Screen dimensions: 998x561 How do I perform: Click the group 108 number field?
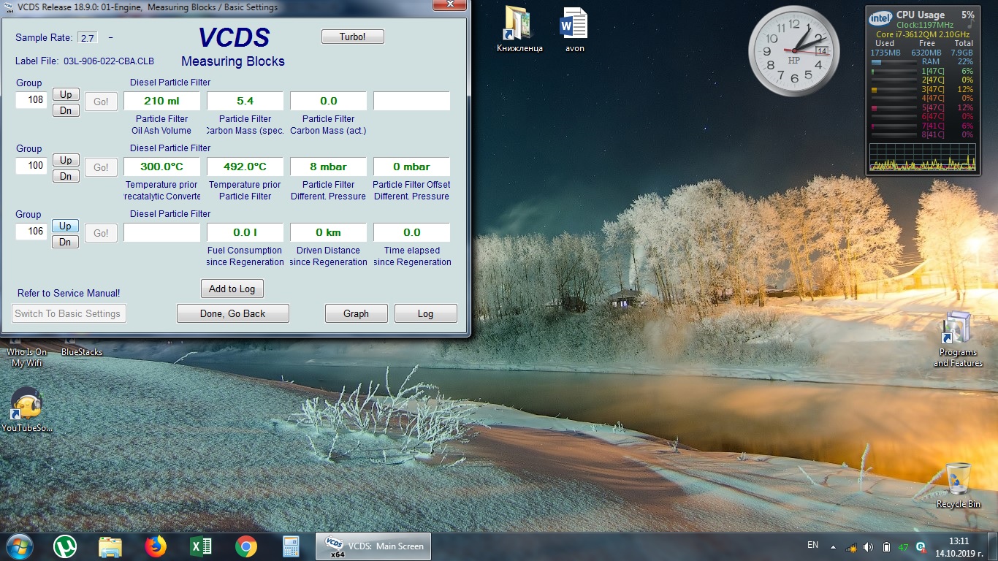[31, 100]
